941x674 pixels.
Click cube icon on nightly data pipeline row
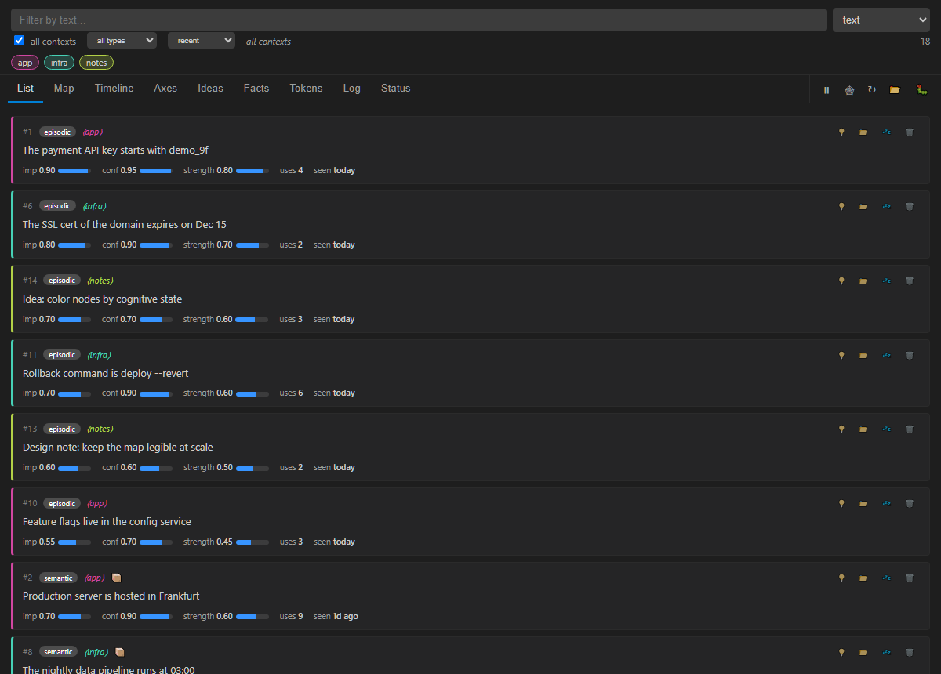(x=120, y=652)
